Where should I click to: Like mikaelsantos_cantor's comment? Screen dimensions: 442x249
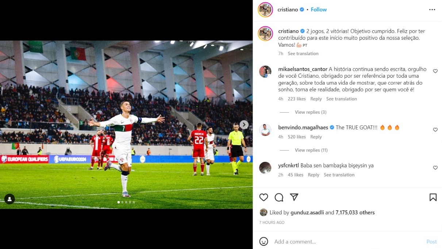[x=435, y=71]
